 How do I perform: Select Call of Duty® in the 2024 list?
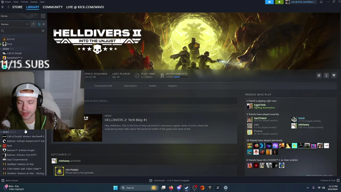pos(14,53)
